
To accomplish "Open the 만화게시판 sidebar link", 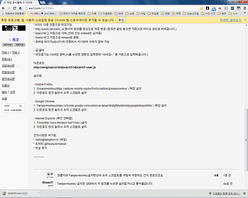I will coord(8,72).
